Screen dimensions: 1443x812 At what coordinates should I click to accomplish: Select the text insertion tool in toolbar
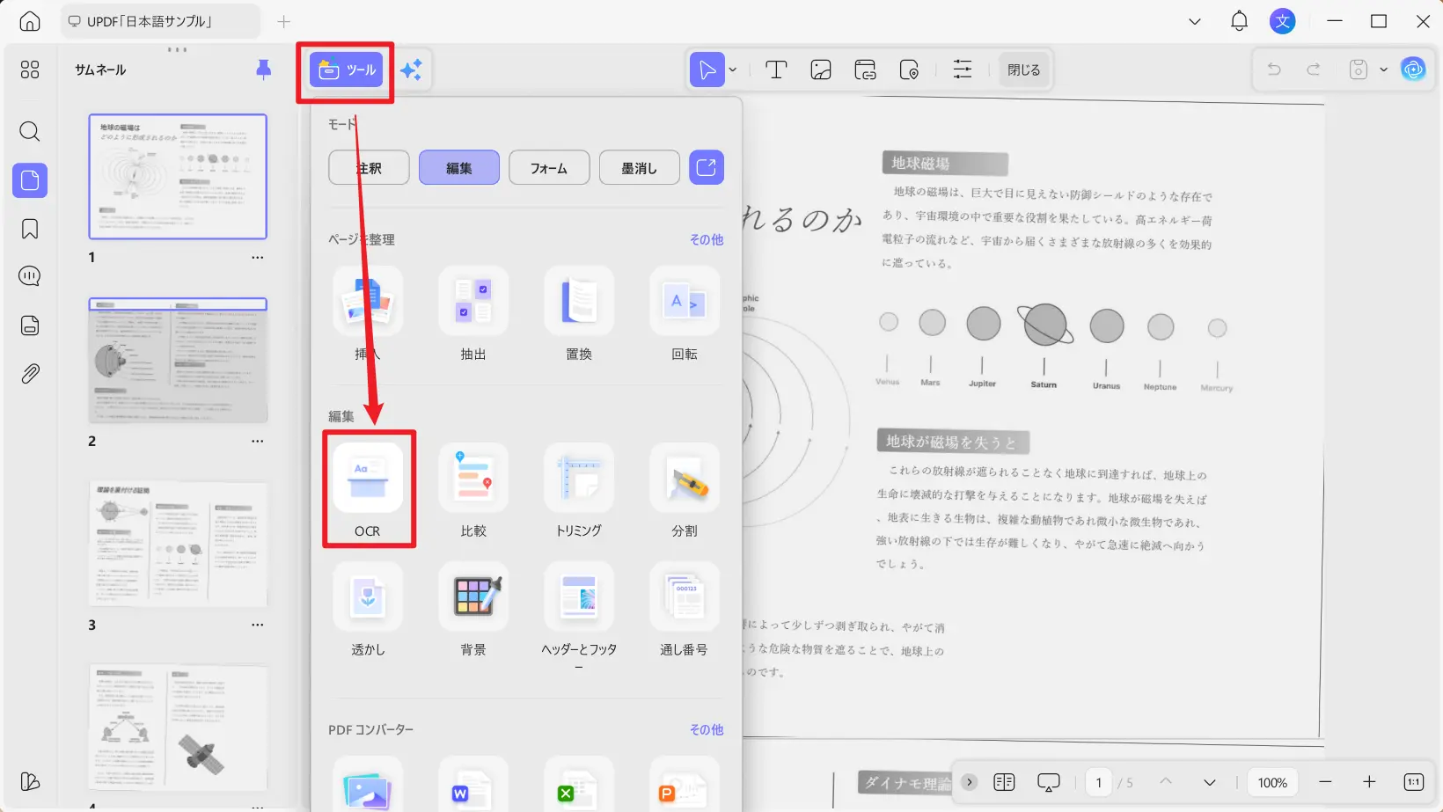pos(775,69)
